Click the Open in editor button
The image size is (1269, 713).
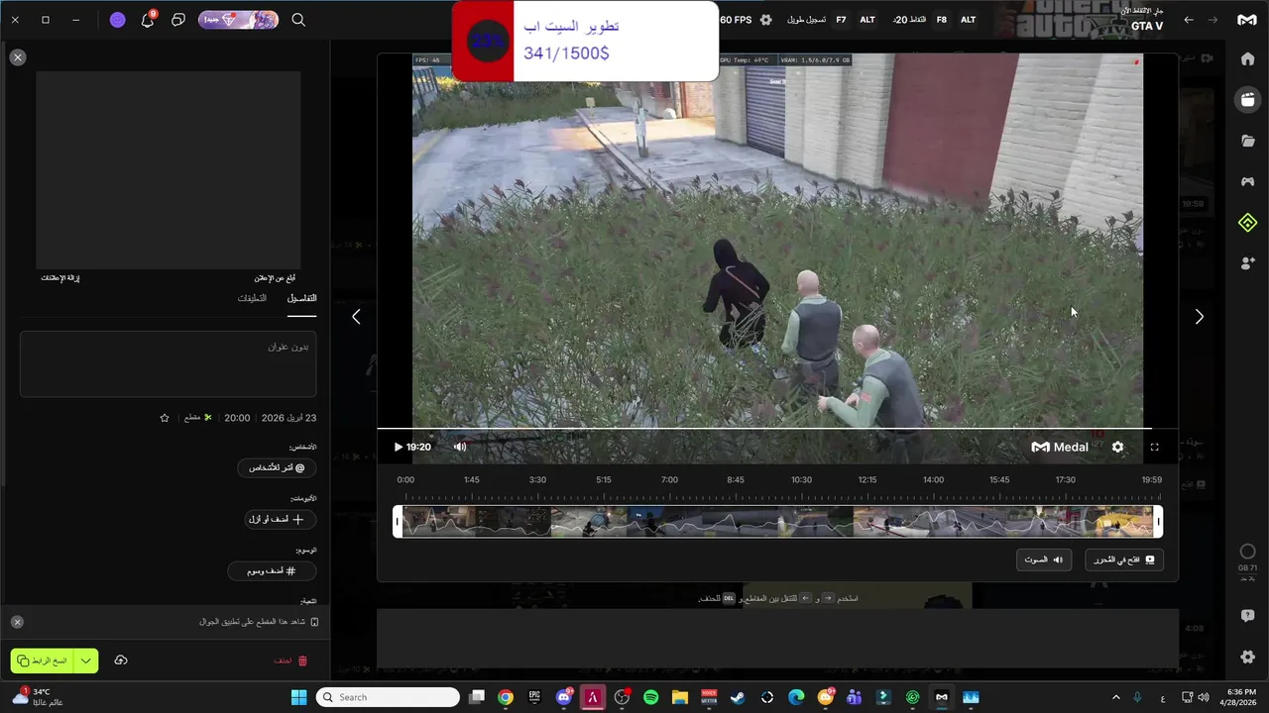(x=1124, y=560)
